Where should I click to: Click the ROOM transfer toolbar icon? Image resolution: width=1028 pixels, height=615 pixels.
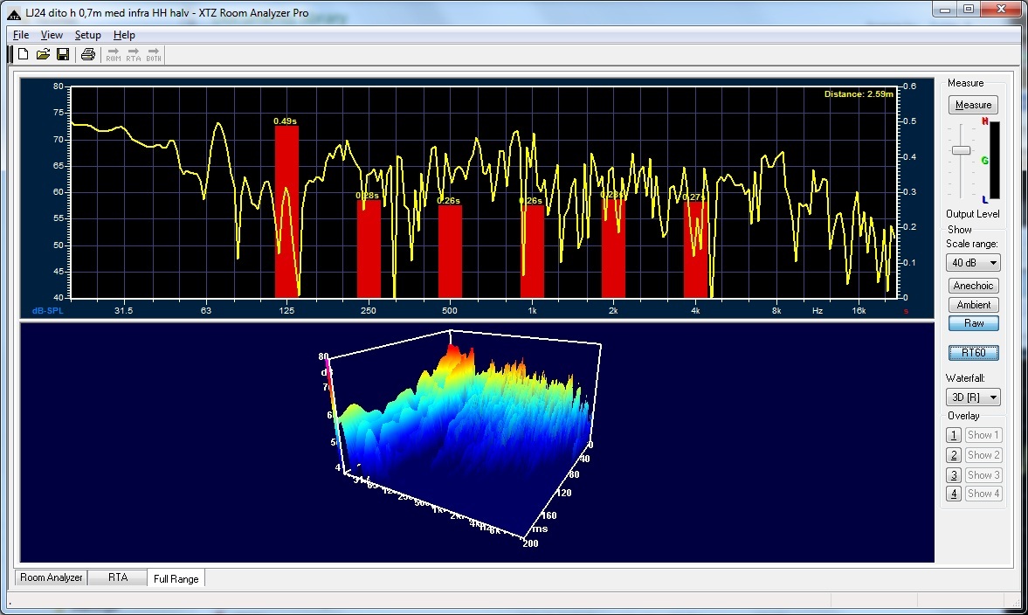pos(114,54)
